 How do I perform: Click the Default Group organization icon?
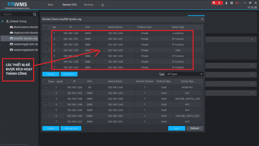7,22
